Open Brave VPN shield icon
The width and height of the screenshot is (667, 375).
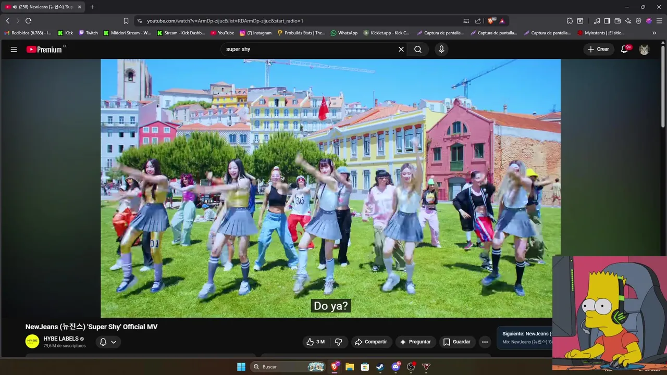pyautogui.click(x=638, y=21)
